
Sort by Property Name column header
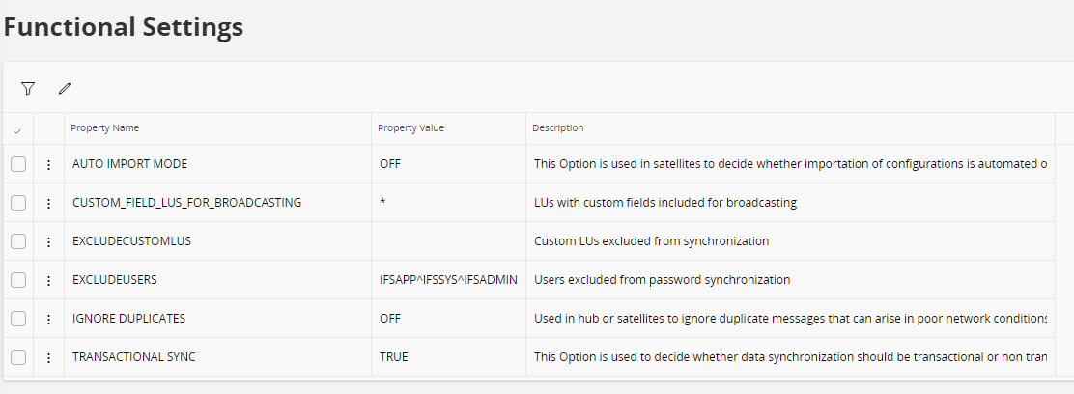105,128
